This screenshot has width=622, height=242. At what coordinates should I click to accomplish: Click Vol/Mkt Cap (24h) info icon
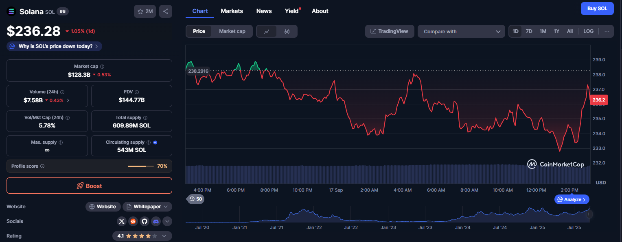click(x=68, y=118)
